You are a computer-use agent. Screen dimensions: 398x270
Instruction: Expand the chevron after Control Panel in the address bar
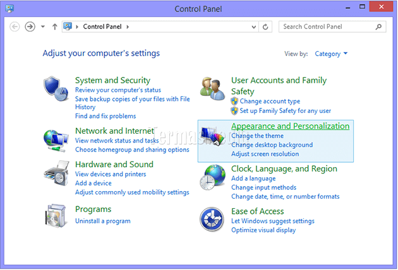[128, 26]
